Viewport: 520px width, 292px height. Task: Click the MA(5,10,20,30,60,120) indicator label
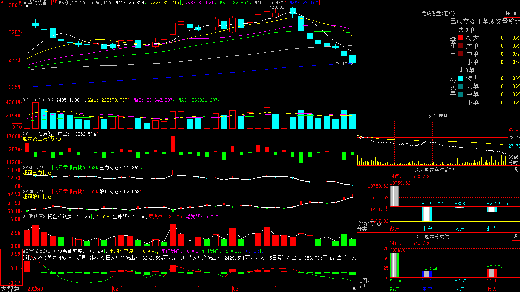[x=86, y=3]
